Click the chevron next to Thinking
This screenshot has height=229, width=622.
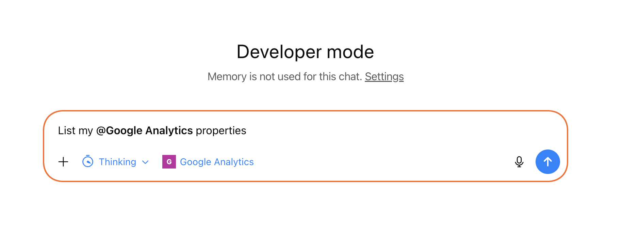click(145, 162)
